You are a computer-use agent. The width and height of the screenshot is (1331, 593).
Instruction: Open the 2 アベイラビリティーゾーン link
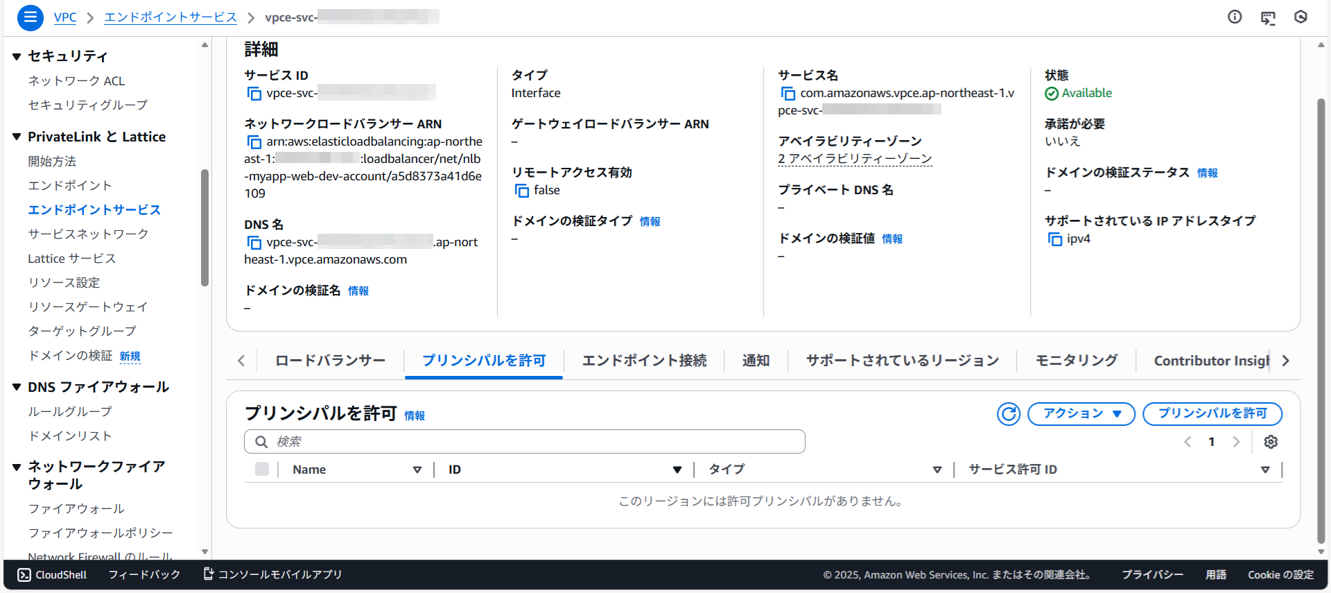[855, 159]
